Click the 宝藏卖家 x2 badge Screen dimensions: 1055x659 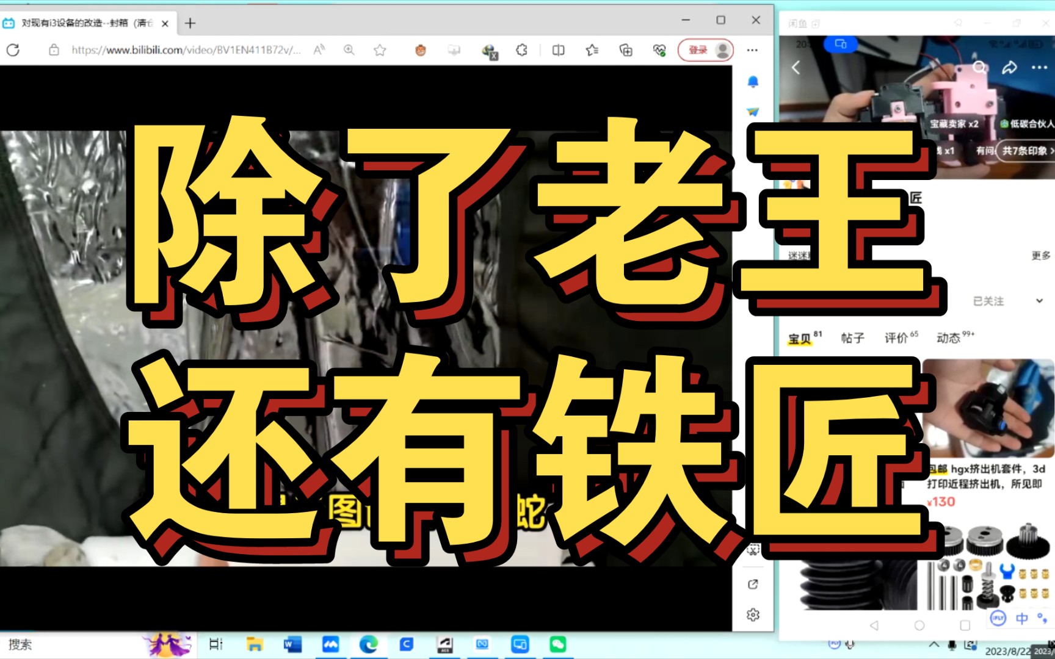[954, 124]
